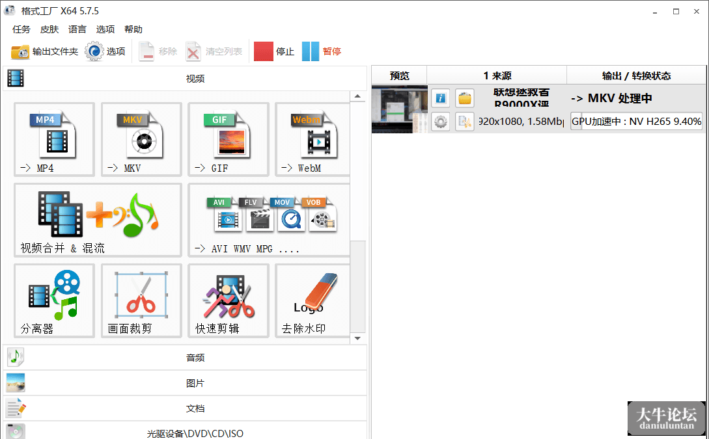Open the 语言 menu
This screenshot has height=439, width=709.
tap(77, 29)
